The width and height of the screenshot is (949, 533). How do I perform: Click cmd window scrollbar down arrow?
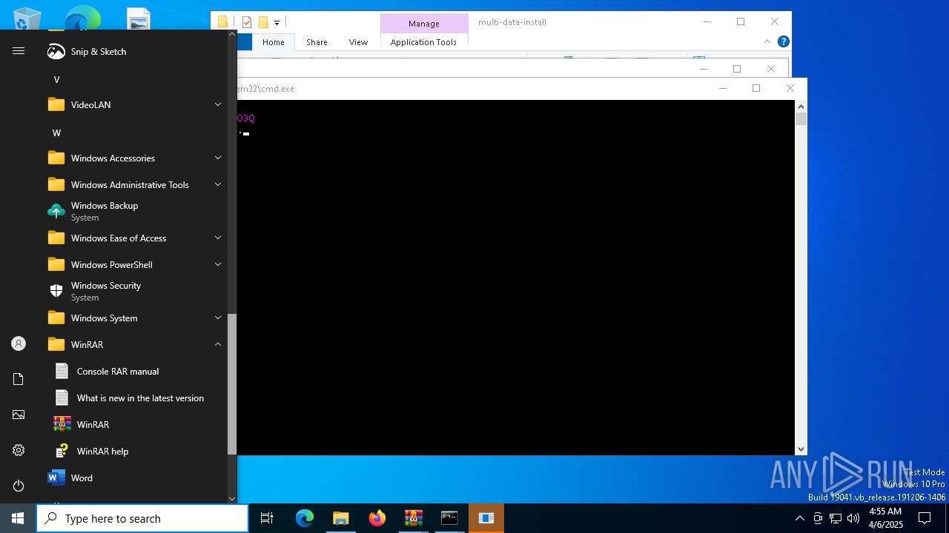801,449
